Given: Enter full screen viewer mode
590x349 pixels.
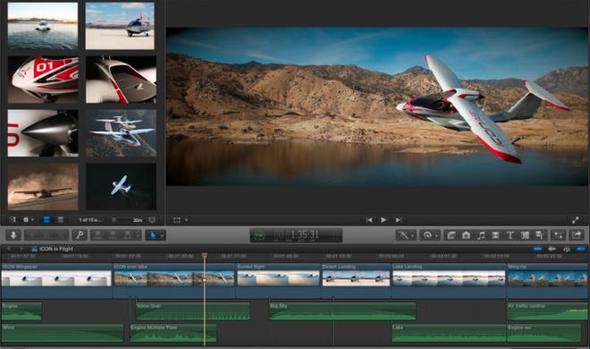Looking at the screenshot, I should tap(576, 220).
